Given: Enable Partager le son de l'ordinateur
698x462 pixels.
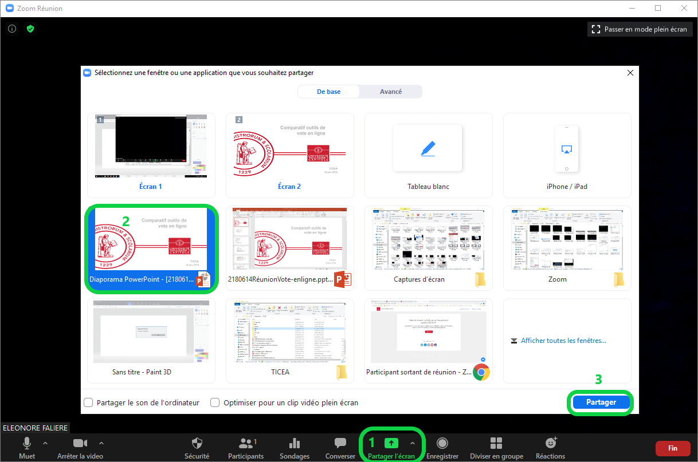Looking at the screenshot, I should [88, 402].
